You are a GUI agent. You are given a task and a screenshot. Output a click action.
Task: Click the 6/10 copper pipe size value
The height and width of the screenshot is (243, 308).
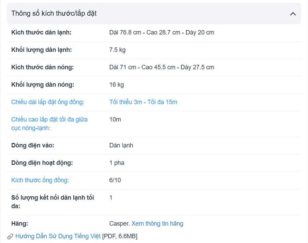click(x=115, y=180)
